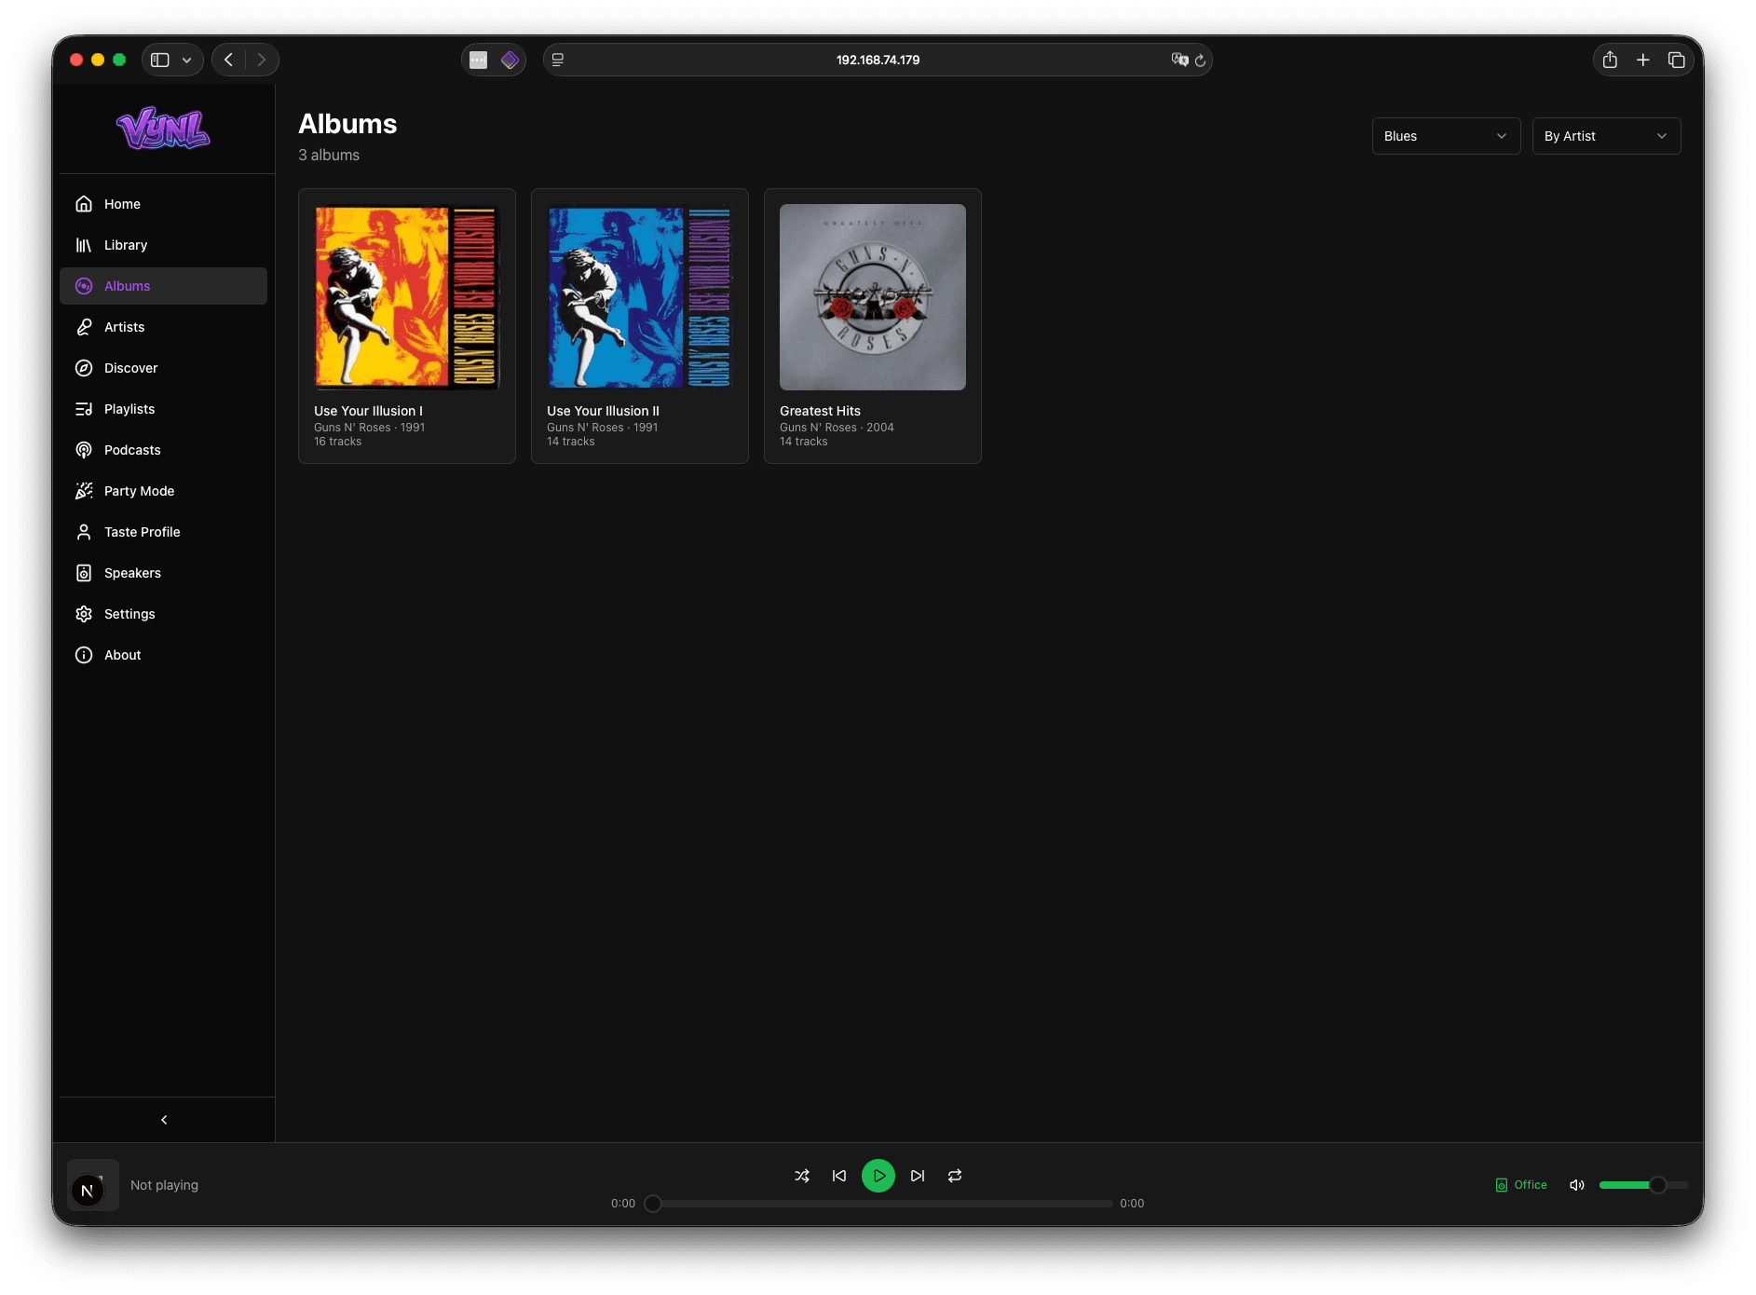1756x1295 pixels.
Task: Open Safari share icon
Action: (1610, 60)
